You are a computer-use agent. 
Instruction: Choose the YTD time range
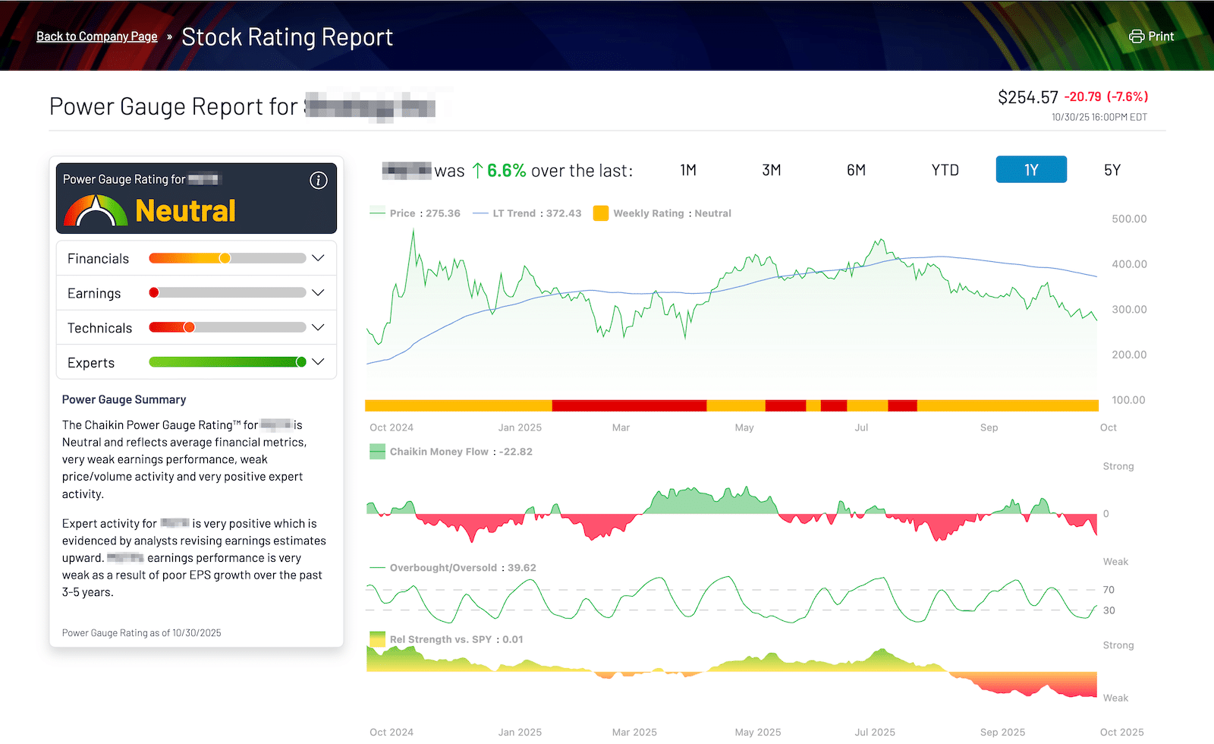[x=945, y=170]
